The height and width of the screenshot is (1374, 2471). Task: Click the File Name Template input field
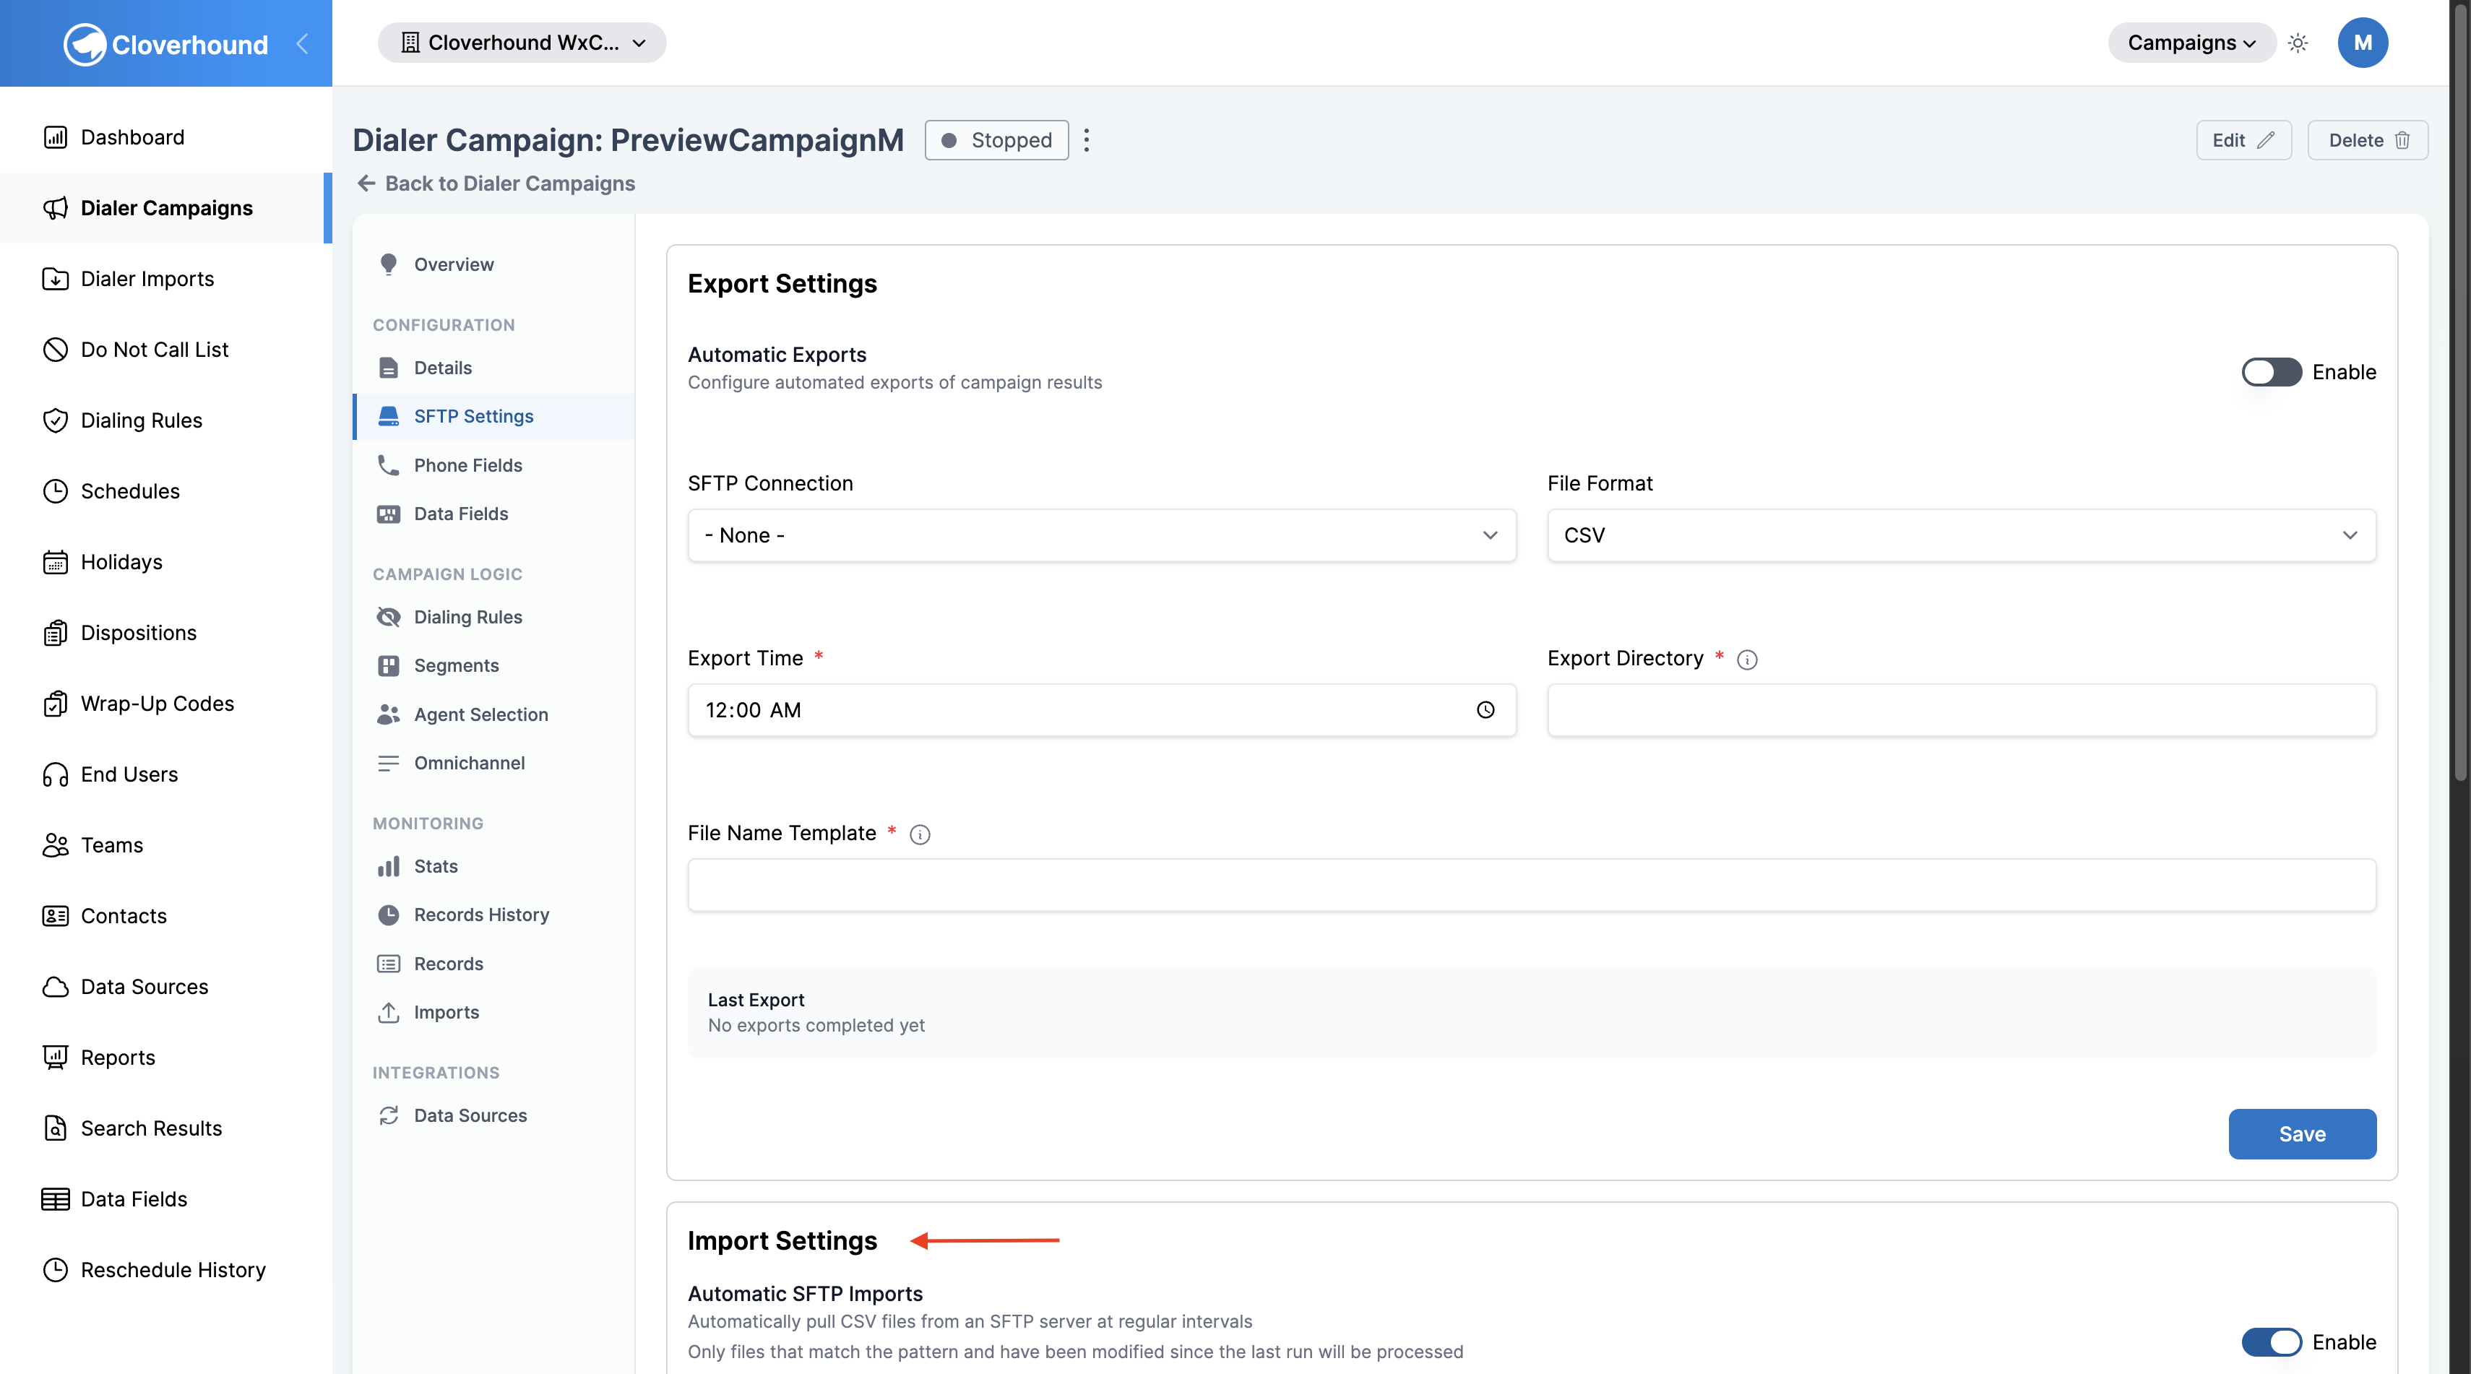click(1531, 885)
